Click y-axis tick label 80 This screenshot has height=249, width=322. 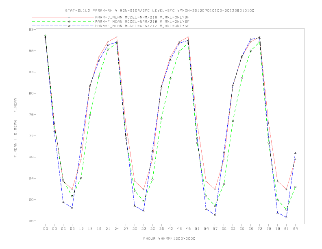[31, 93]
